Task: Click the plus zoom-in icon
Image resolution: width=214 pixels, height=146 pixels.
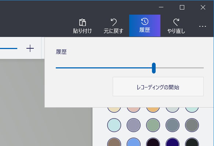Action: tap(30, 48)
